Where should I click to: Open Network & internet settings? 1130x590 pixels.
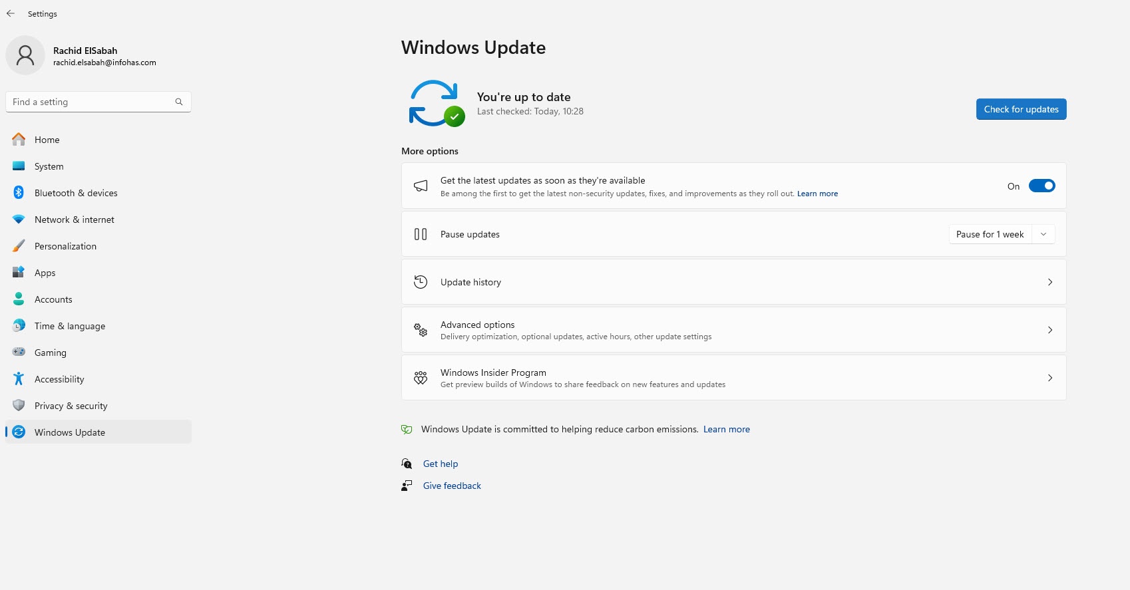98,220
